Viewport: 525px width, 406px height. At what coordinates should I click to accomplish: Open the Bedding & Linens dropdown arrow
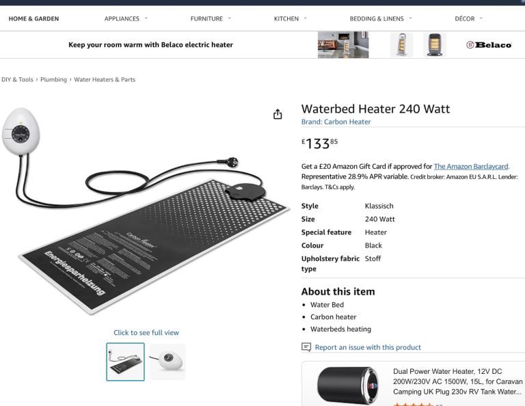410,18
